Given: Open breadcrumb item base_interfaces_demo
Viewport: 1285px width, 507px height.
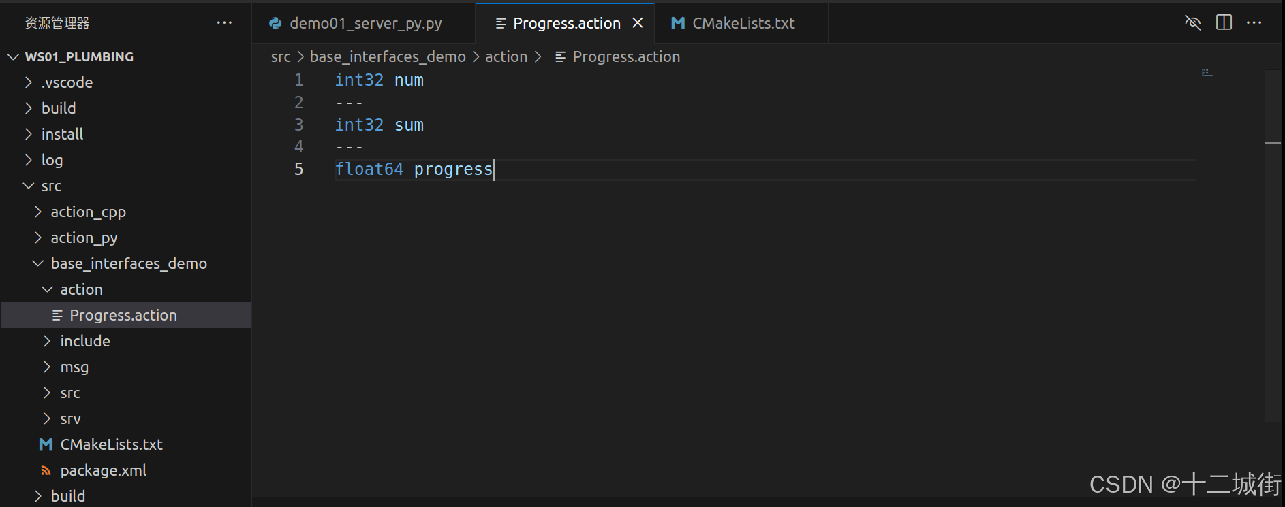Looking at the screenshot, I should [388, 56].
